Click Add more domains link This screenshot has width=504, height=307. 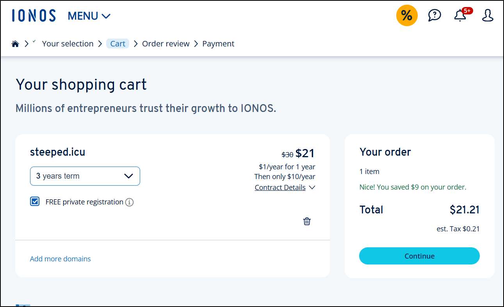click(x=60, y=259)
